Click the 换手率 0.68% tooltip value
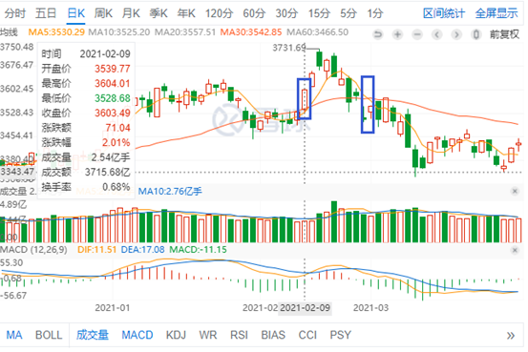528x352 pixels. [116, 187]
